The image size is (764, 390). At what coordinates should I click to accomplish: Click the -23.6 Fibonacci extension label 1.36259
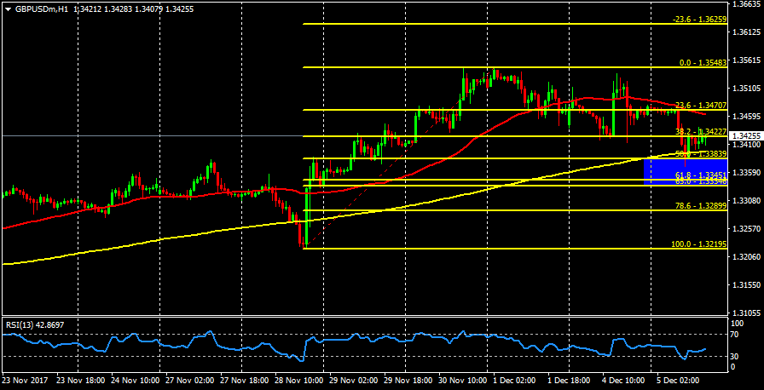[699, 19]
